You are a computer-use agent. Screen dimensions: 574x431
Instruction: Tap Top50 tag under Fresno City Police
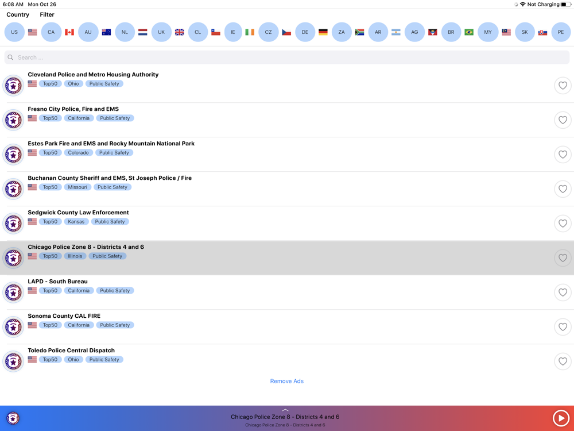[x=50, y=118]
